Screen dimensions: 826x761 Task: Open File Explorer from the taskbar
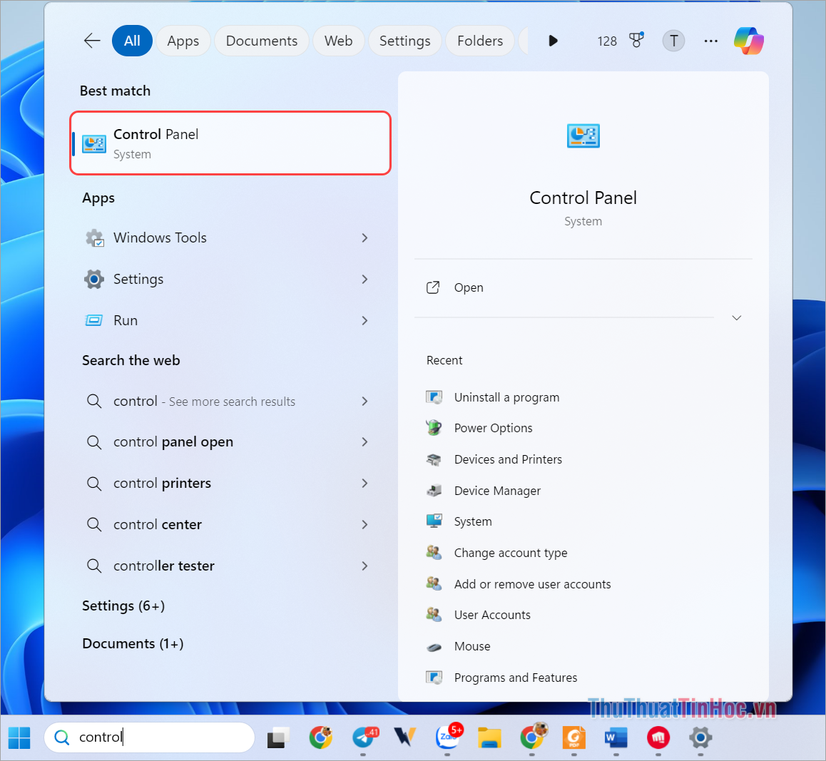point(489,737)
